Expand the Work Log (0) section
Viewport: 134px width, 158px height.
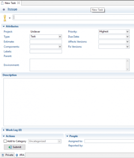tap(4, 130)
